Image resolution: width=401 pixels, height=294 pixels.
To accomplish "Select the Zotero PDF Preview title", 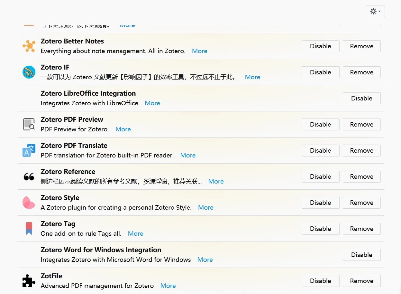I will 72,119.
